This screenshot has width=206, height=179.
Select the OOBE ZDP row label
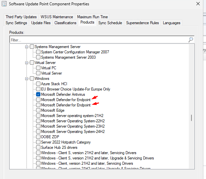tap(50, 137)
